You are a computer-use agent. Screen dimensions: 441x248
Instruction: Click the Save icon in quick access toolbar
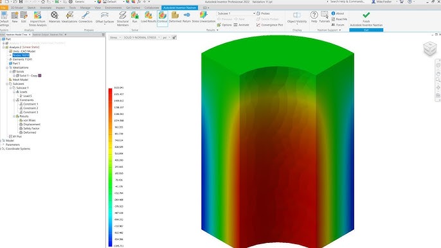click(x=21, y=2)
